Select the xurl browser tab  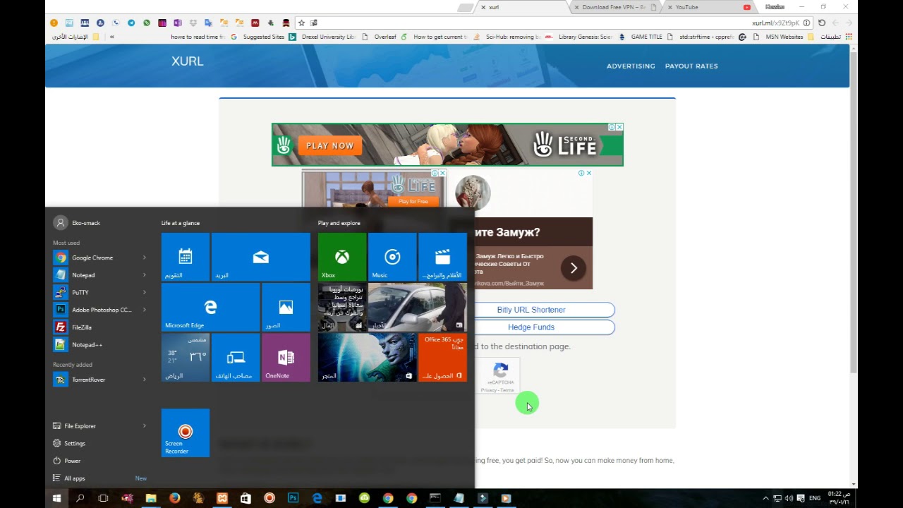(521, 7)
